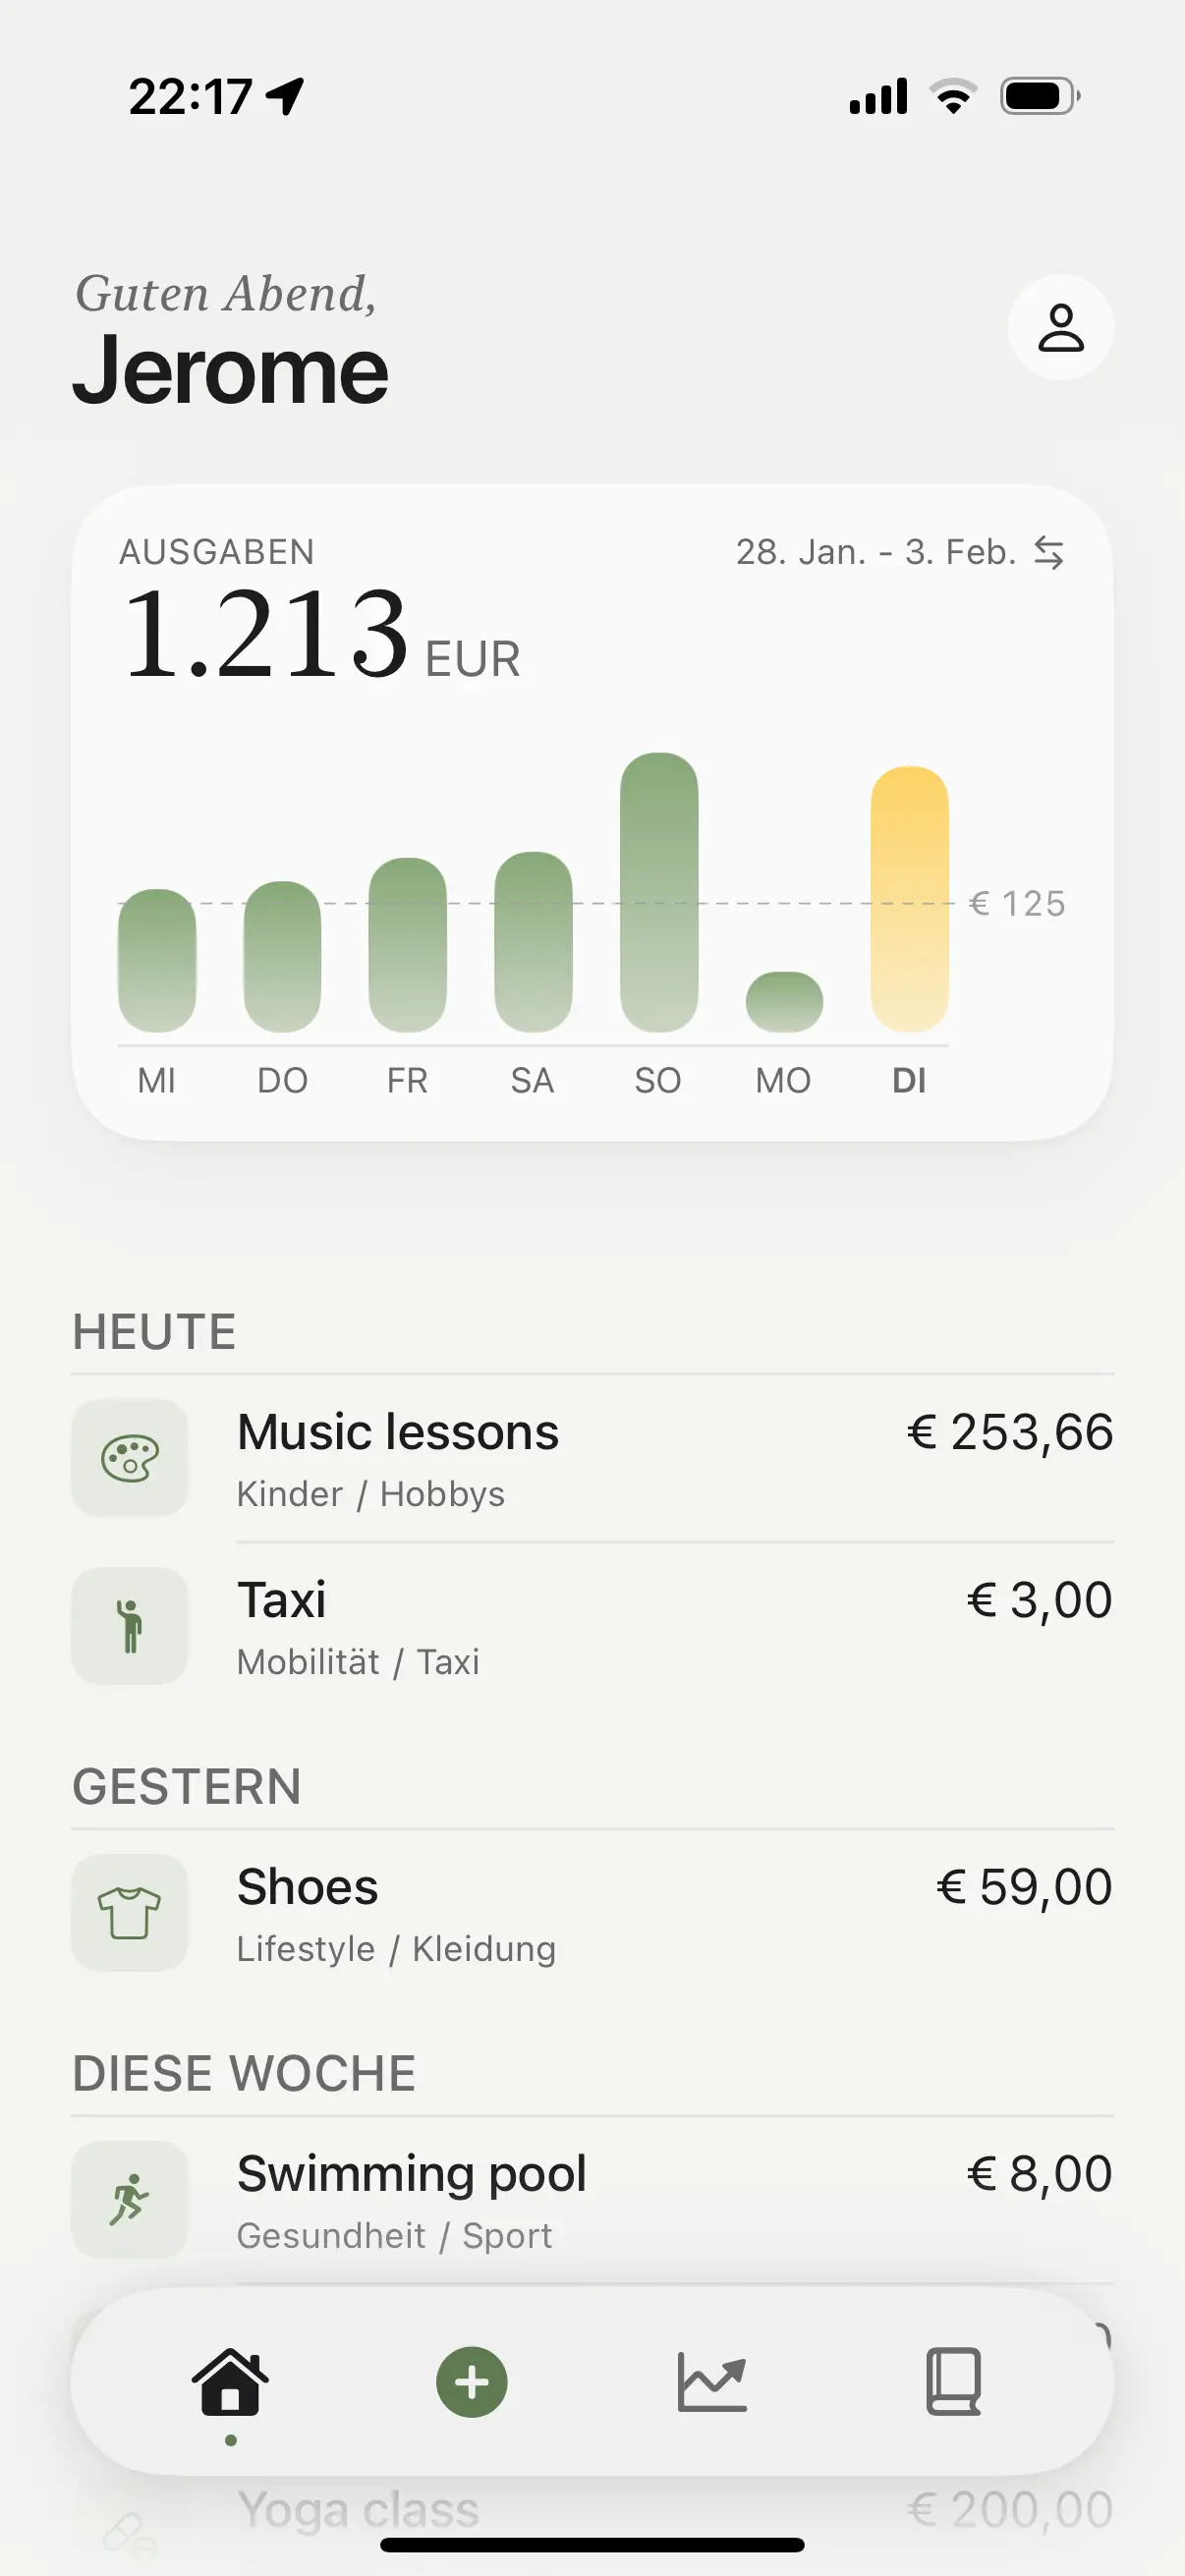The image size is (1185, 2576).
Task: Go to the home tab icon
Action: (x=231, y=2381)
